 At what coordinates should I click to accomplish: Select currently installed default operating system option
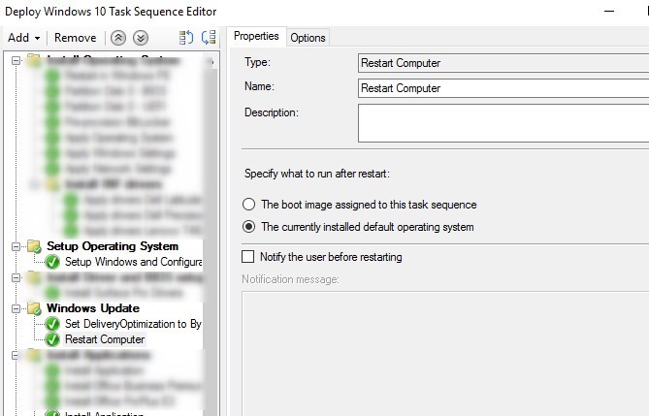pyautogui.click(x=248, y=227)
